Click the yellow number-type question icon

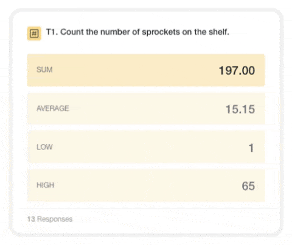[34, 34]
